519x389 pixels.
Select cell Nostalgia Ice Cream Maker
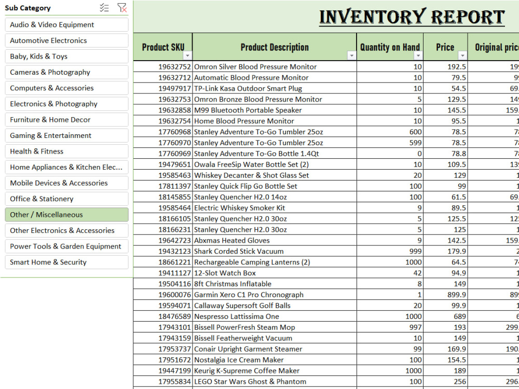(275, 360)
